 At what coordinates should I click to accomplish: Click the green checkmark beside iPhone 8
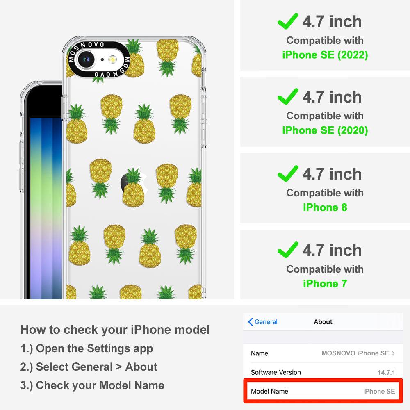click(x=288, y=173)
